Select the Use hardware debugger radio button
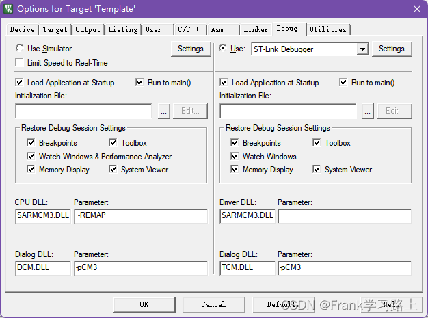The width and height of the screenshot is (428, 318). pos(223,48)
